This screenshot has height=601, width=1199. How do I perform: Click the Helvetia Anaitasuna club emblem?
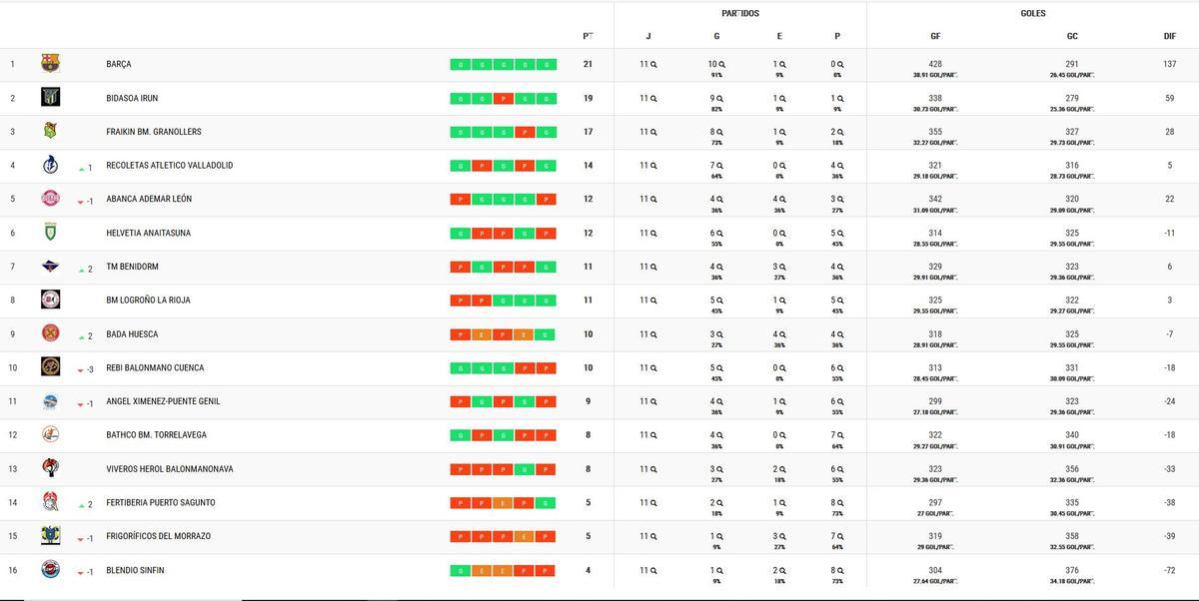[x=50, y=233]
